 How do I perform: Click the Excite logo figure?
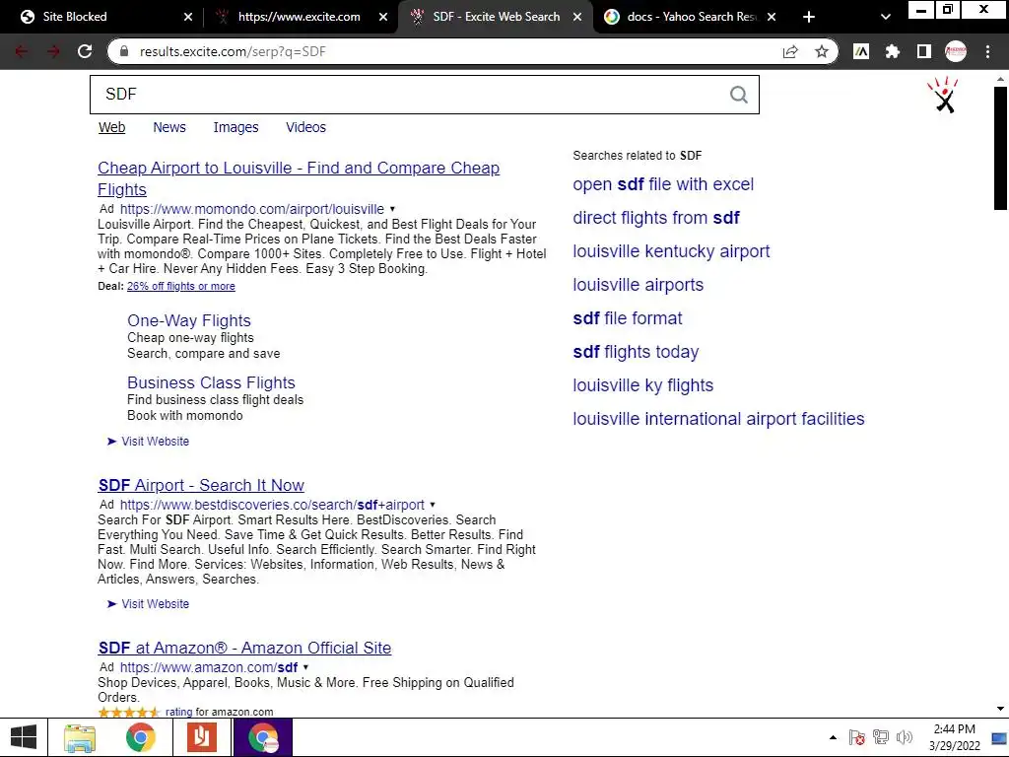click(x=943, y=96)
